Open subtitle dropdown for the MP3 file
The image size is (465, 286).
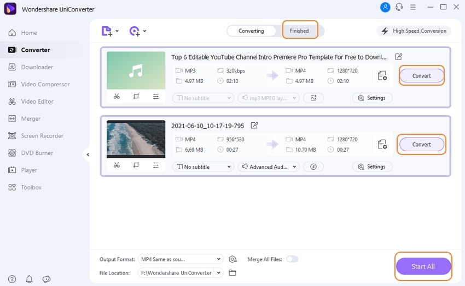pyautogui.click(x=203, y=98)
